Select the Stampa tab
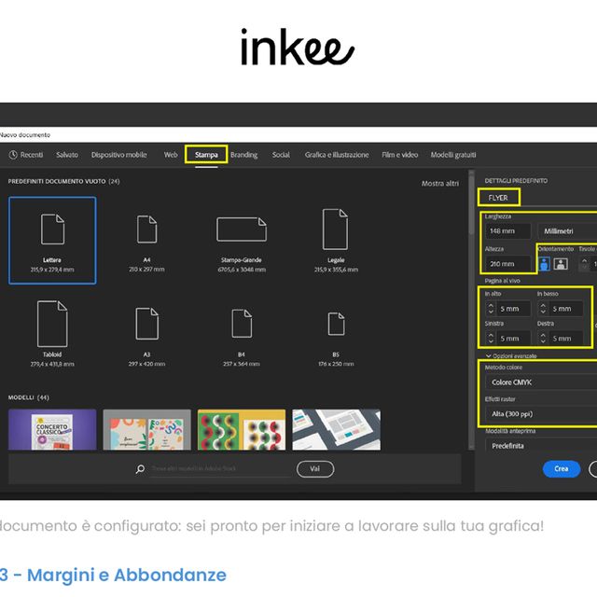The height and width of the screenshot is (597, 597). point(206,155)
